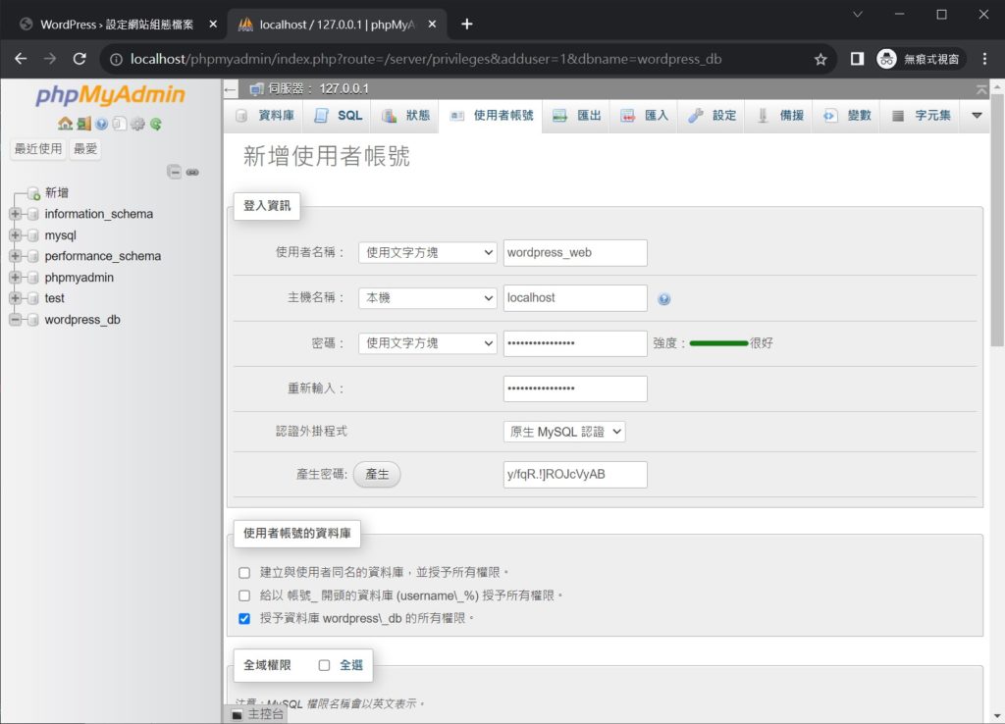Bookmark this page with the star icon
This screenshot has height=724, width=1005.
tap(820, 60)
